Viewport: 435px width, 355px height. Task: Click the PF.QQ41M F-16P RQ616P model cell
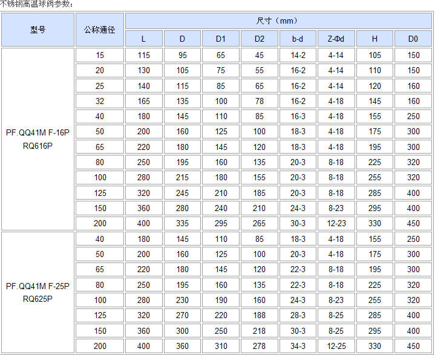[38, 139]
